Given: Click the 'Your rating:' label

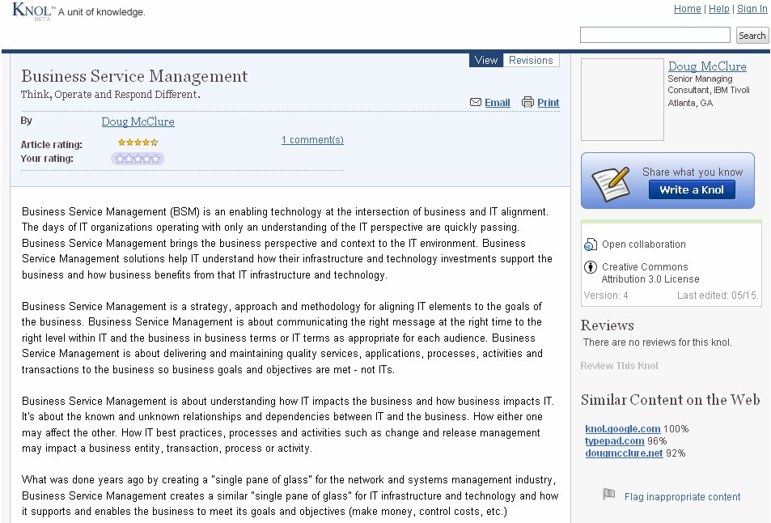Looking at the screenshot, I should (47, 159).
